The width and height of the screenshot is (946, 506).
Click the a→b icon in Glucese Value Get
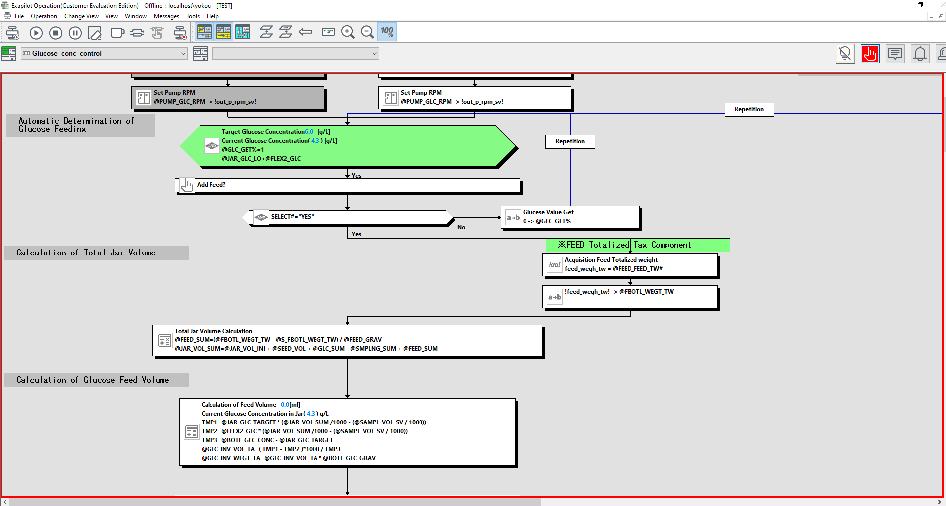point(513,218)
